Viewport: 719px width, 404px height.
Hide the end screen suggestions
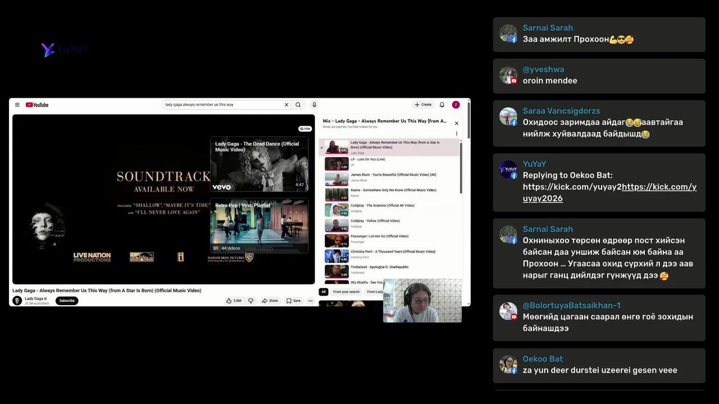pyautogui.click(x=305, y=128)
